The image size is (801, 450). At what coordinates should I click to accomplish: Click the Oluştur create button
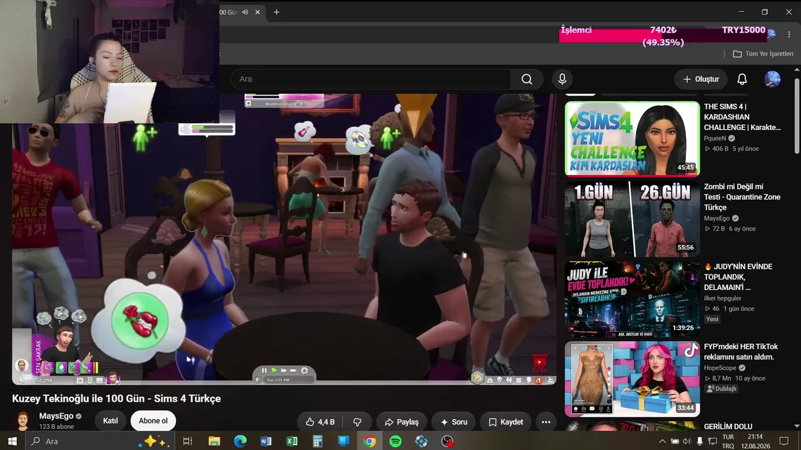[701, 79]
